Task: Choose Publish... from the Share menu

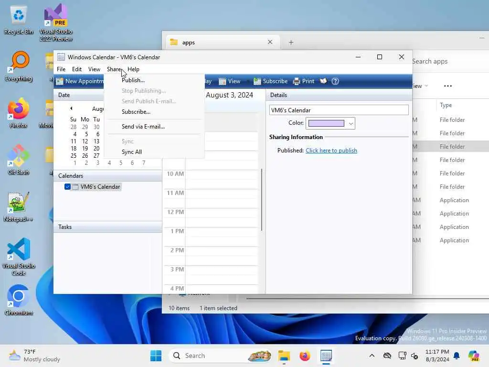Action: (133, 80)
